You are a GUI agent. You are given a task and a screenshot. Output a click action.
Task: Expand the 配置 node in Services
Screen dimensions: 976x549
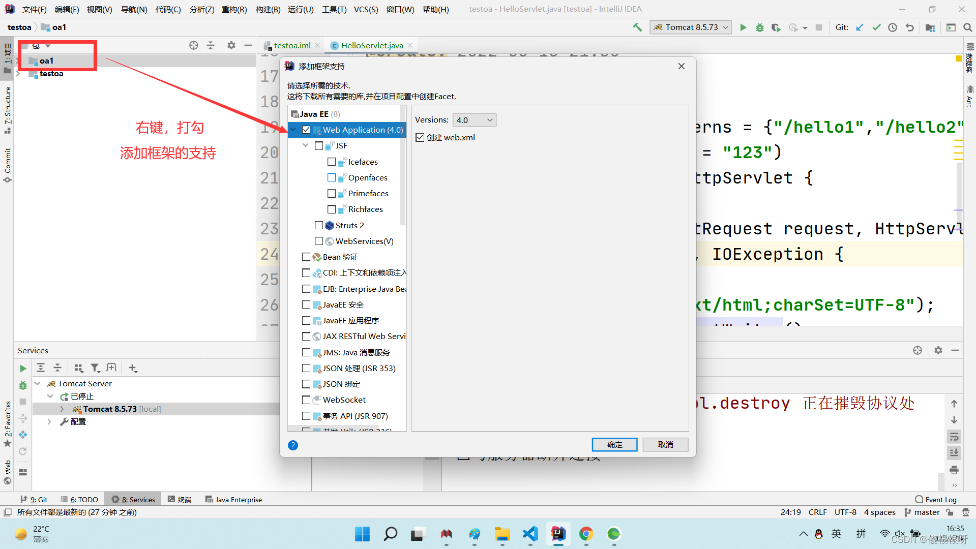point(49,421)
